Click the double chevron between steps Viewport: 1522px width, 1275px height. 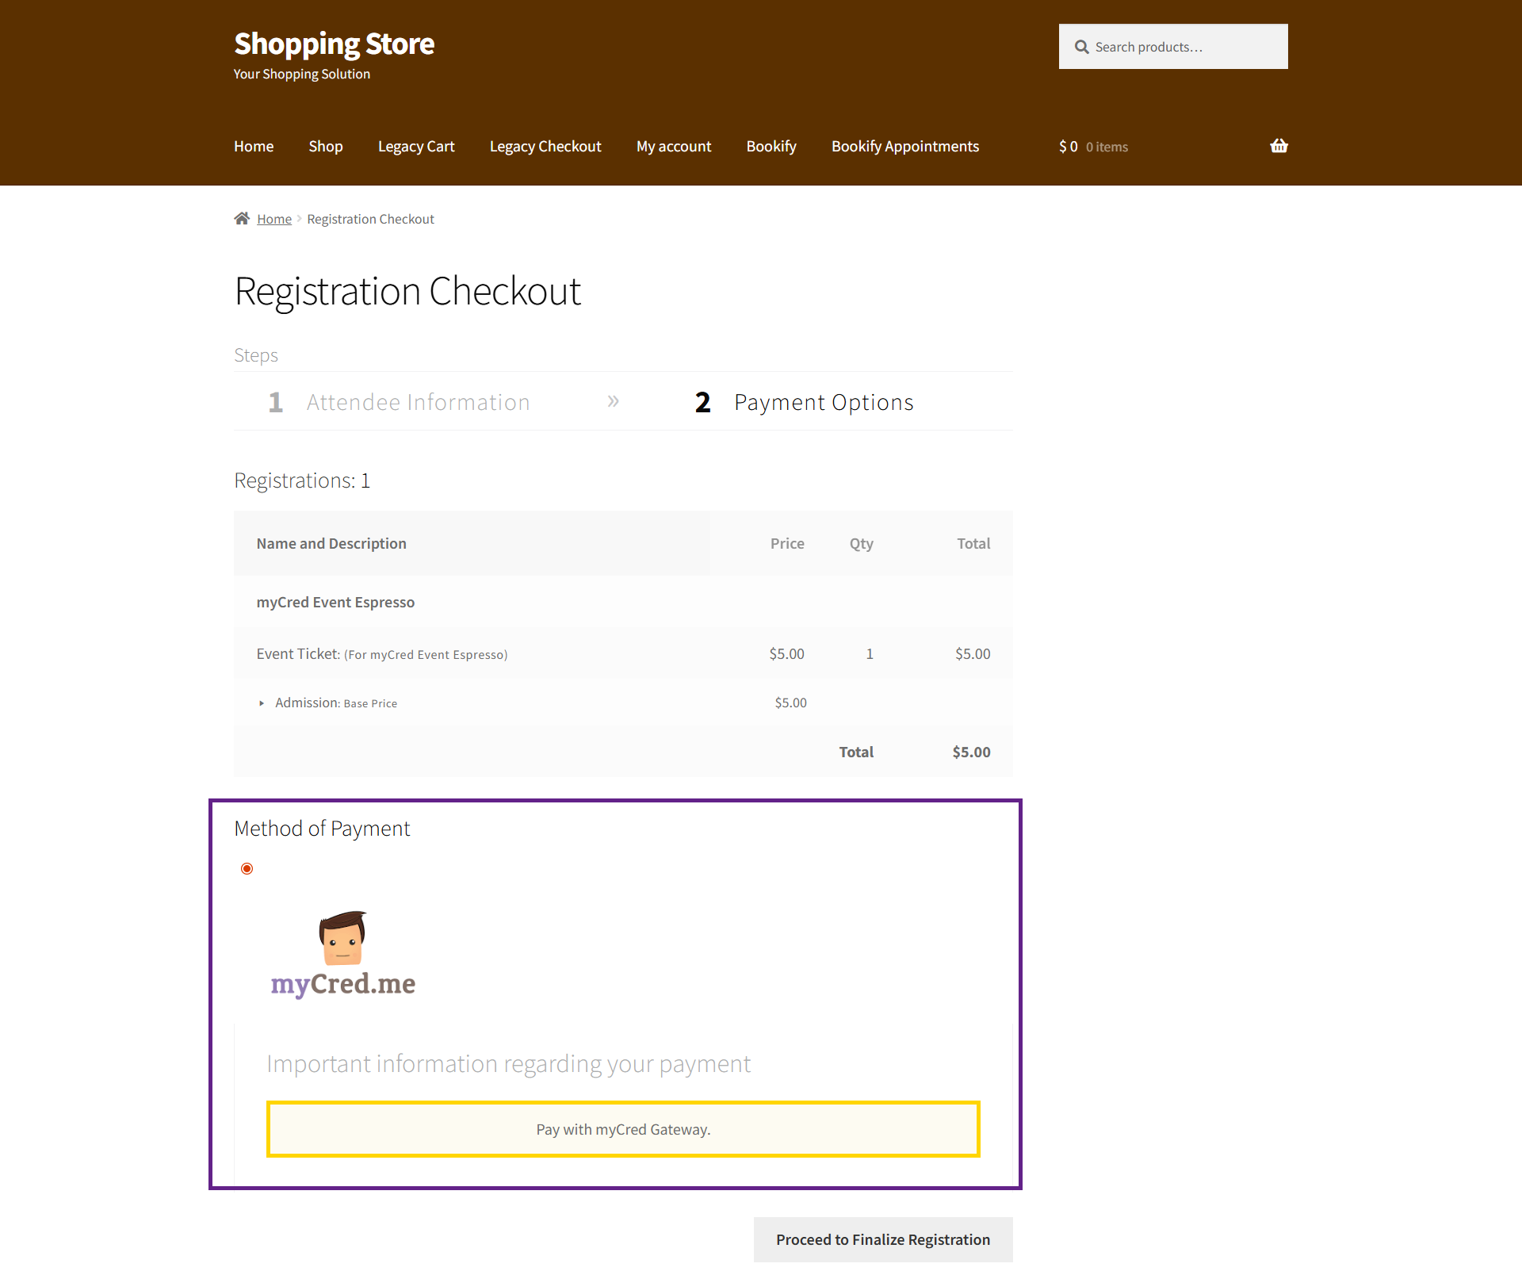(613, 402)
